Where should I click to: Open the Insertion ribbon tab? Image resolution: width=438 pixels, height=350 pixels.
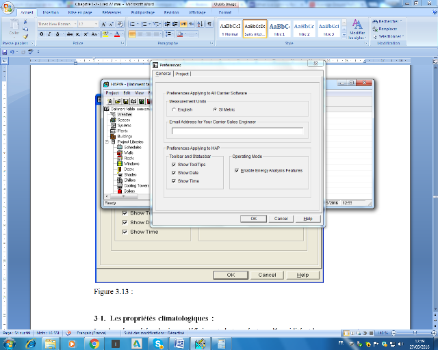(x=51, y=12)
